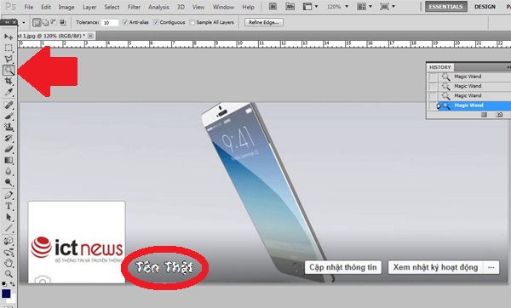The image size is (511, 308).
Task: Select the Polygonal Lasso tool
Action: tap(9, 59)
